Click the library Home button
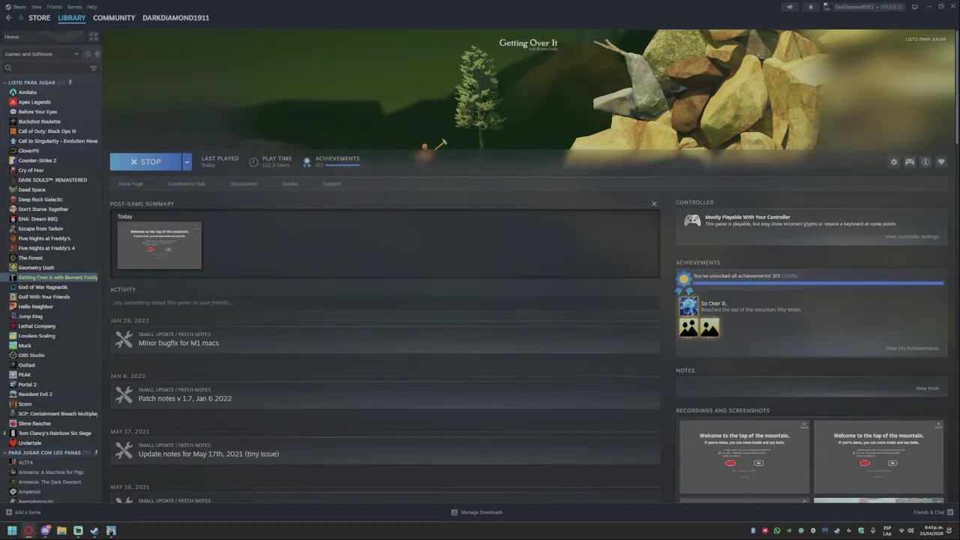 coord(43,36)
